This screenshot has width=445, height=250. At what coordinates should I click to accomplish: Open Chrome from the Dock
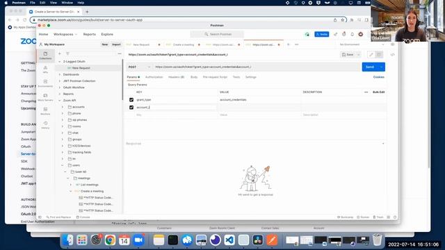(x=110, y=240)
